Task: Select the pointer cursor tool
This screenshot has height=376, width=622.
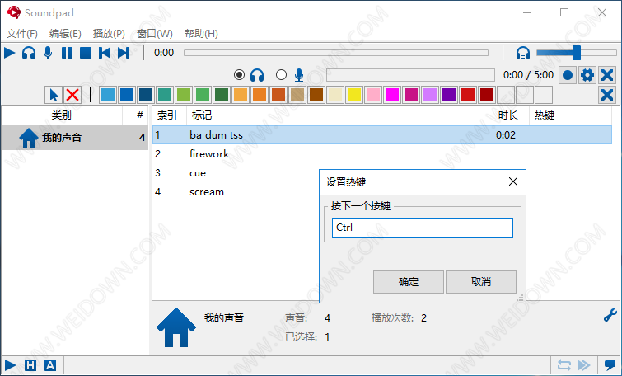Action: 54,95
